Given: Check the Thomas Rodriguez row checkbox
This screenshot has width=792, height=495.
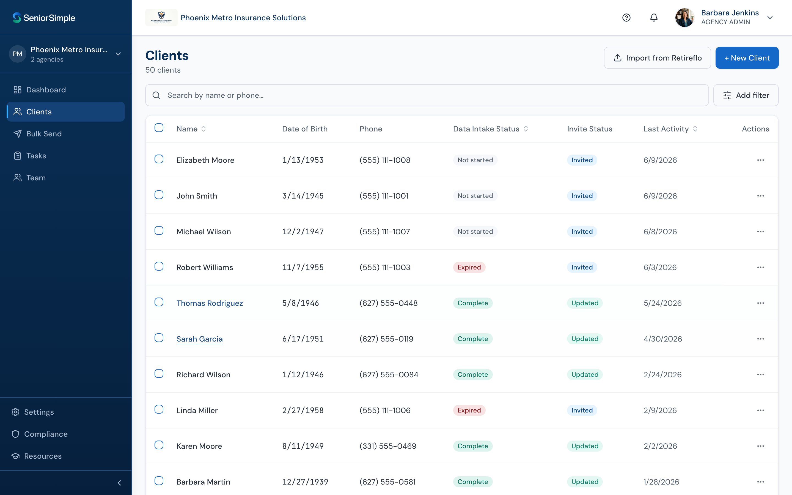Looking at the screenshot, I should tap(159, 302).
